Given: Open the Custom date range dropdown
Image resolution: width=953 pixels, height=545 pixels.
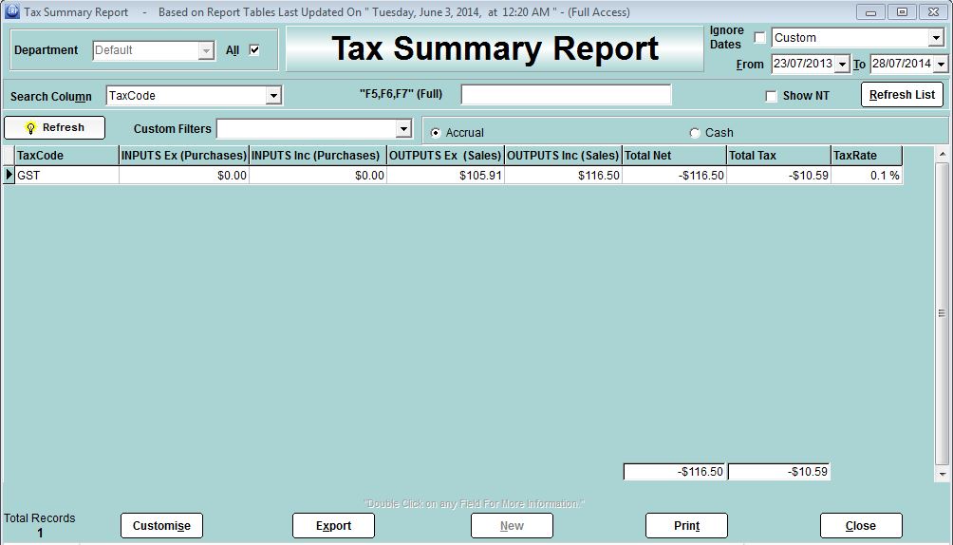Looking at the screenshot, I should click(936, 38).
